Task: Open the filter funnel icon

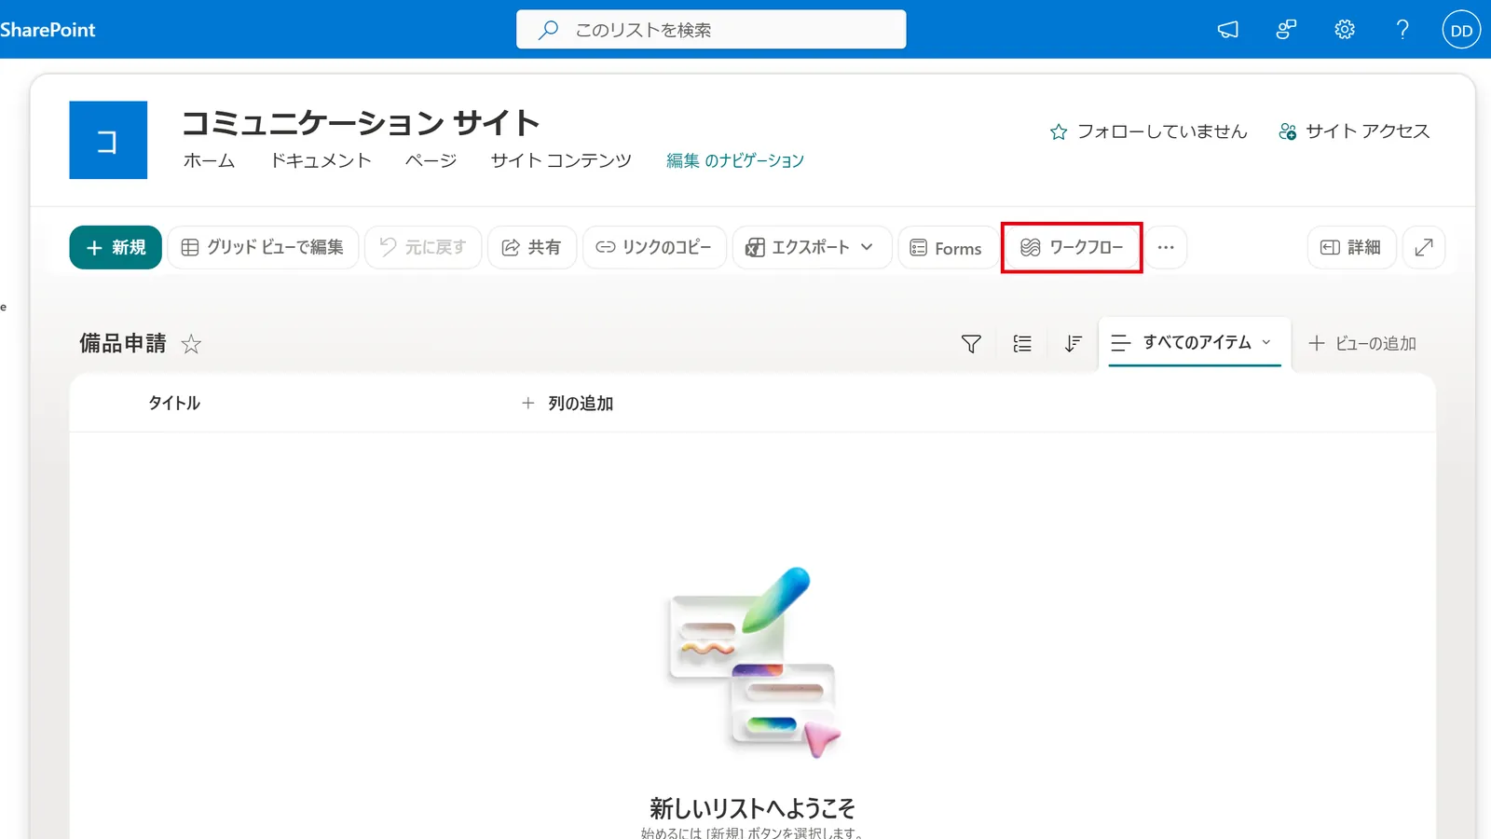Action: [971, 344]
